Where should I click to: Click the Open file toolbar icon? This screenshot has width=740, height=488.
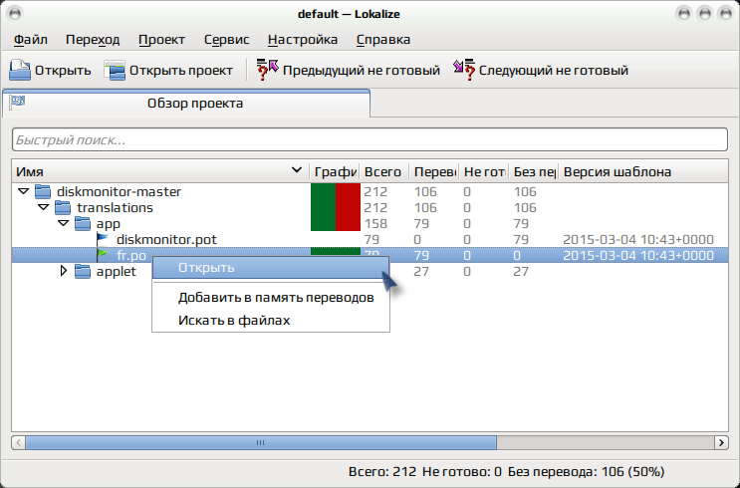(19, 71)
